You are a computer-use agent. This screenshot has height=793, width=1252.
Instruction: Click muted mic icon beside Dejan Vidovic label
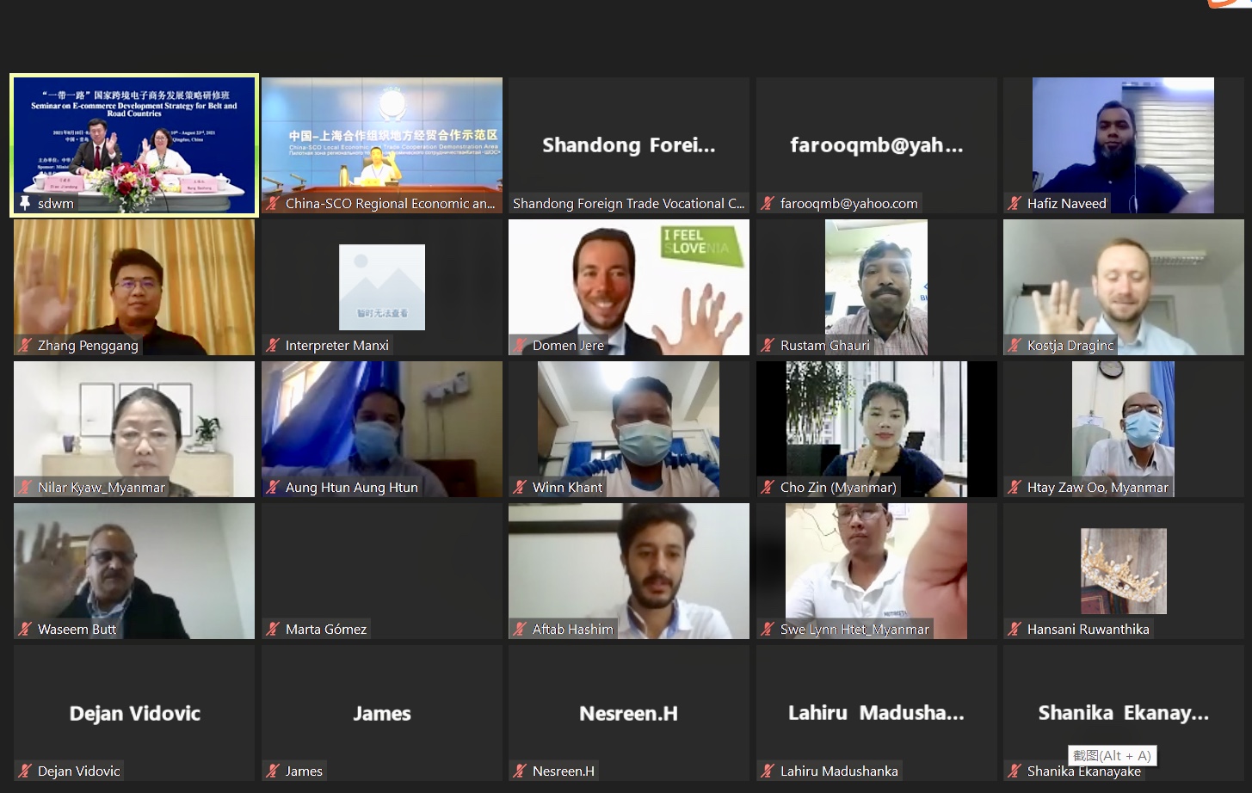tap(25, 771)
